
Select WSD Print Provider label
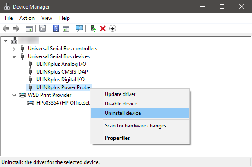[x=50, y=95]
